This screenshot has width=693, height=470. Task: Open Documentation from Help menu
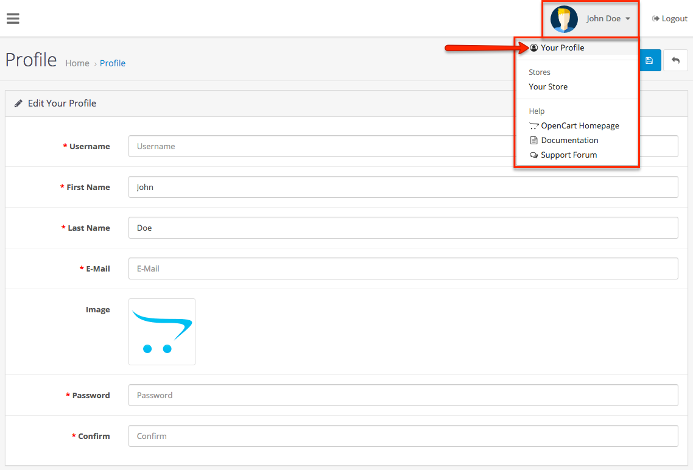(565, 141)
